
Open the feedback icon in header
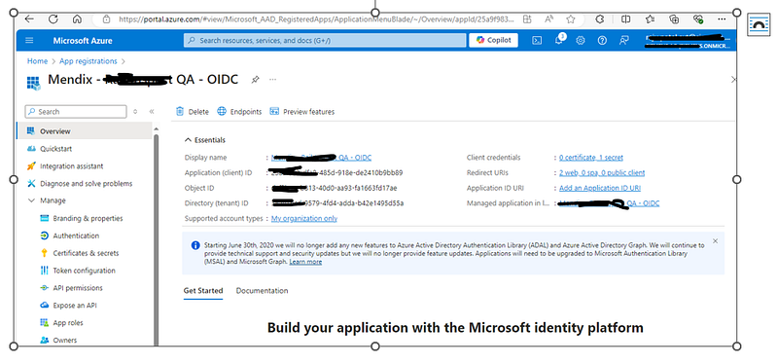(624, 41)
